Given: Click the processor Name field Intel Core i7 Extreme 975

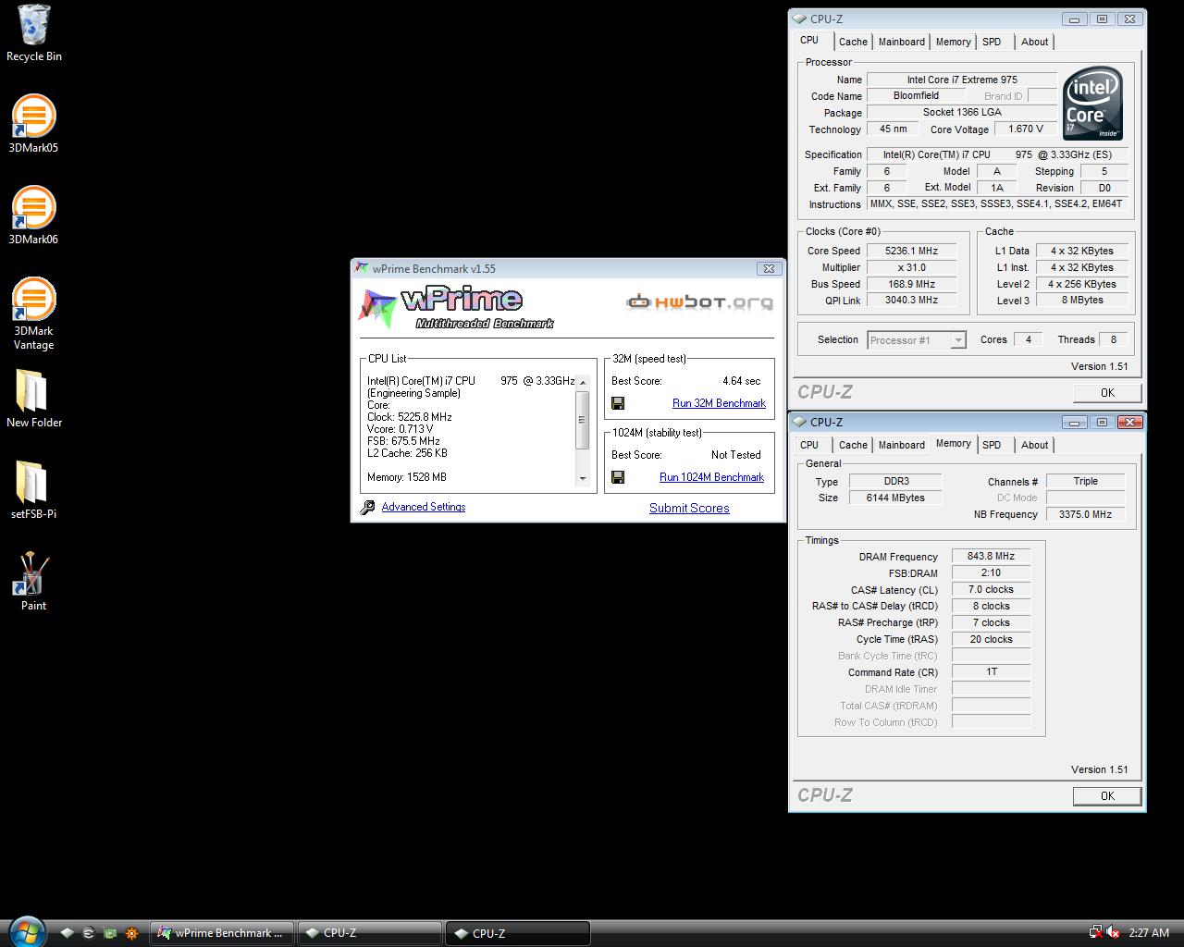Looking at the screenshot, I should (962, 80).
